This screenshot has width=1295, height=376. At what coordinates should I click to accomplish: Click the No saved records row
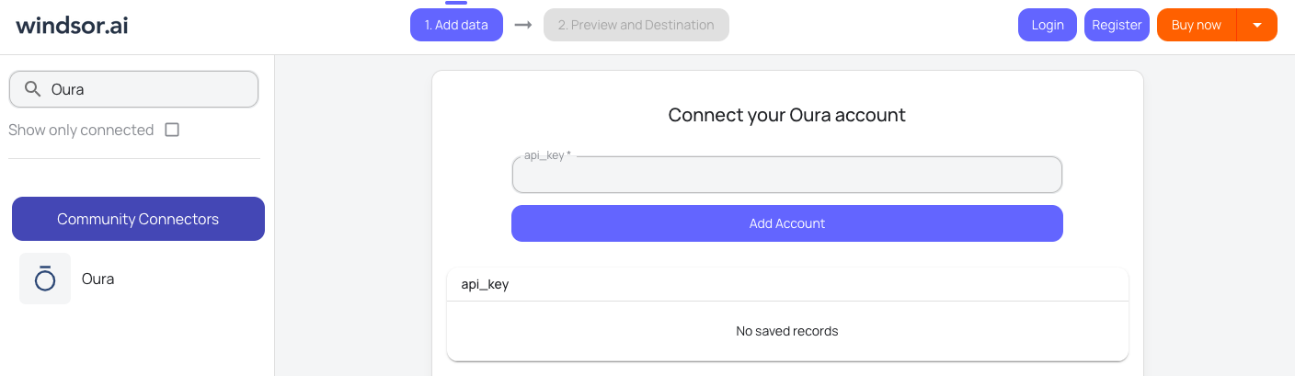(786, 331)
